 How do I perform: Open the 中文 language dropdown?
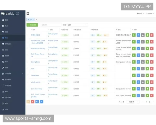point(140,14)
